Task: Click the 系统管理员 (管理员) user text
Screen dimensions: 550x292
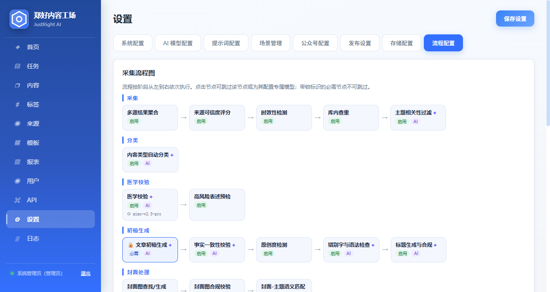Action: point(40,273)
